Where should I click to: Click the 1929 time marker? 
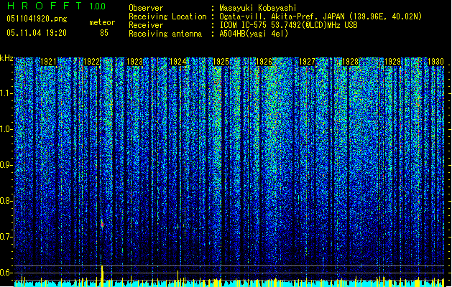click(393, 62)
